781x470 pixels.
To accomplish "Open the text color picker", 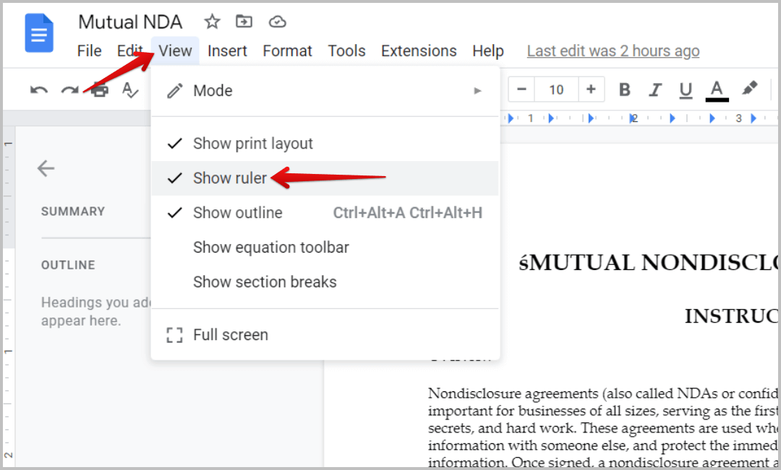I will [x=717, y=90].
